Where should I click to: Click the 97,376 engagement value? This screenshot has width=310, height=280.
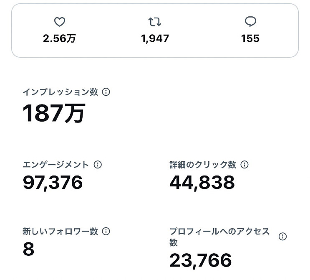[53, 183]
